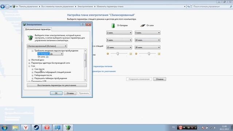Go to Панель управления breadcrumb
Viewport: 233px width, 131px height.
click(28, 7)
